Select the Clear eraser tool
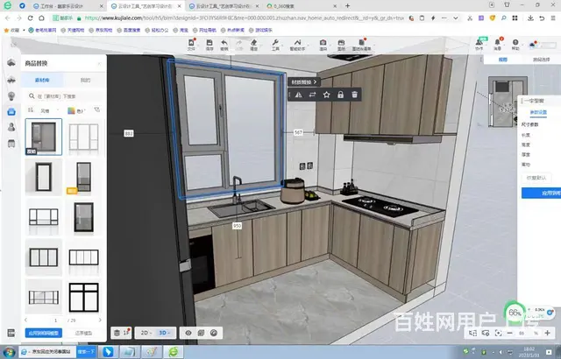Image resolution: width=561 pixels, height=359 pixels. pyautogui.click(x=253, y=45)
